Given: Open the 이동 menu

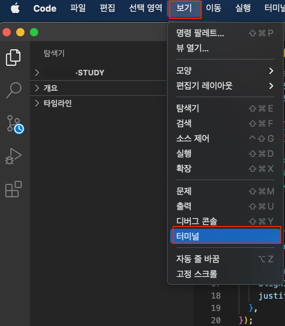Looking at the screenshot, I should pyautogui.click(x=213, y=8).
